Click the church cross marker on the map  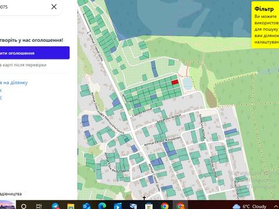[144, 197]
